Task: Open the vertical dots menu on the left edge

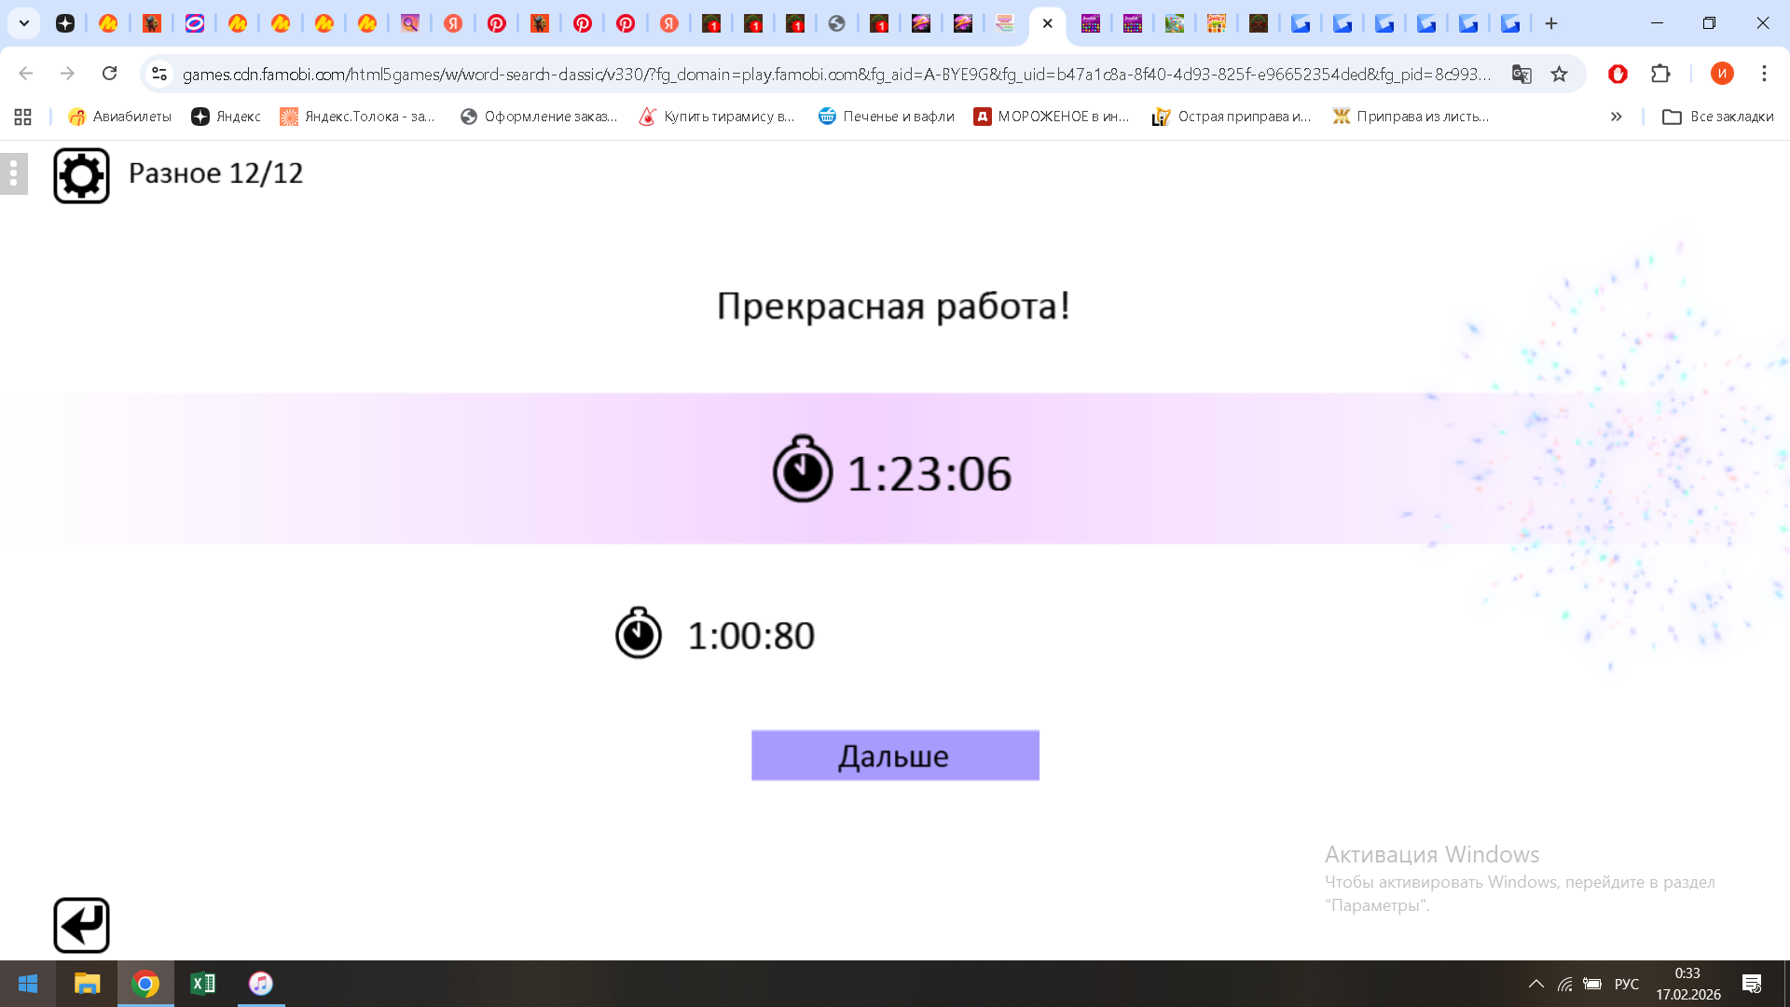Action: (x=13, y=173)
